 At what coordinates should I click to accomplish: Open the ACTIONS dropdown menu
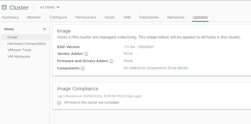pos(50,7)
